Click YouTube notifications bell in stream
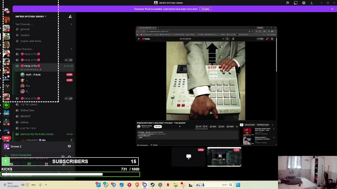Screen dimensions: 337x189 click(267, 39)
